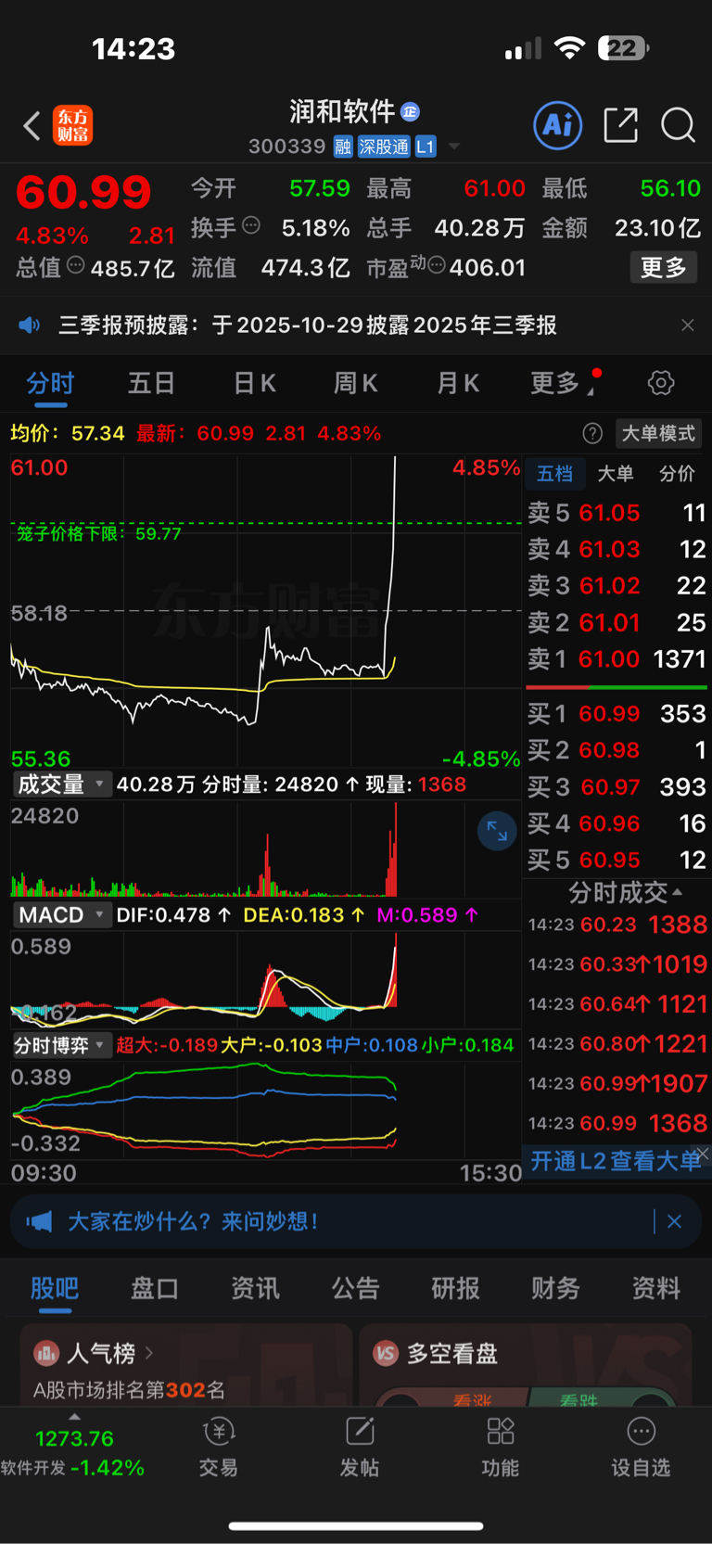Tap the 市盈 info icon

click(x=437, y=266)
